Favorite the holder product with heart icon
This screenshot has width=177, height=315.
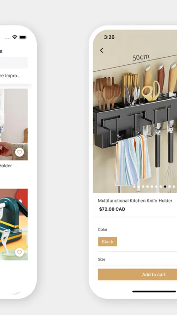20,152
